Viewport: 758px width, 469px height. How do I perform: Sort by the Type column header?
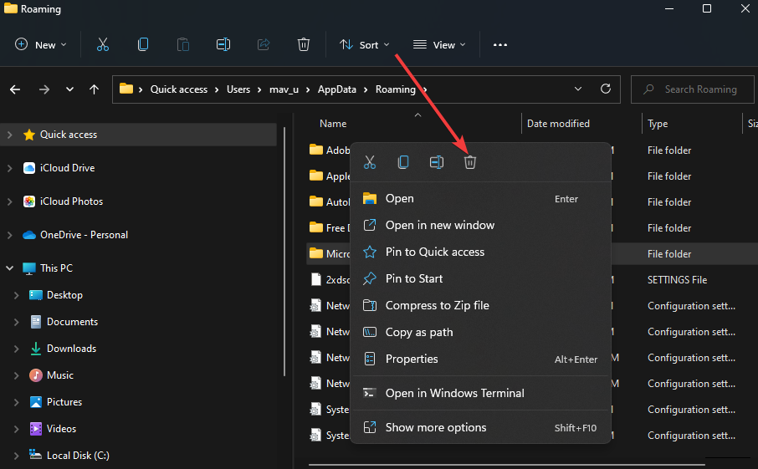pos(658,124)
